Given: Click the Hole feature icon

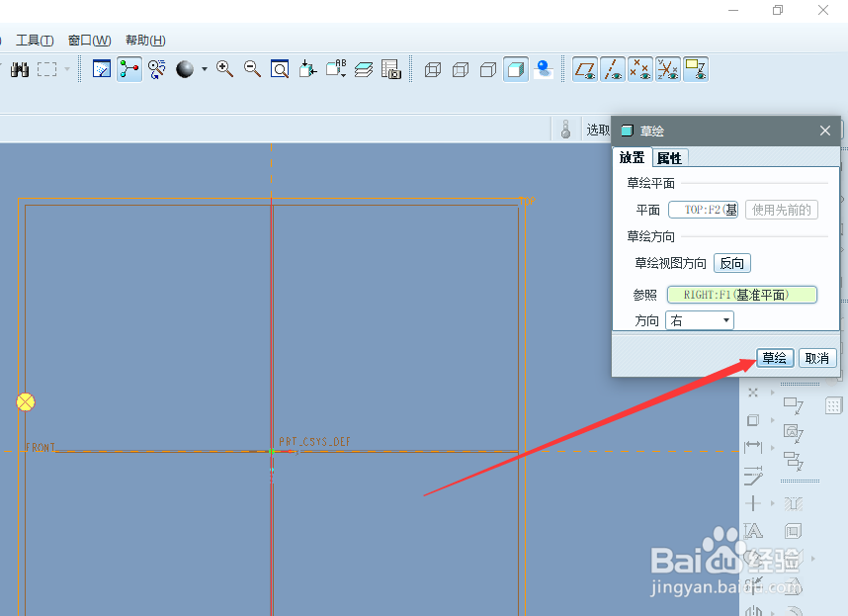Looking at the screenshot, I should tap(794, 503).
